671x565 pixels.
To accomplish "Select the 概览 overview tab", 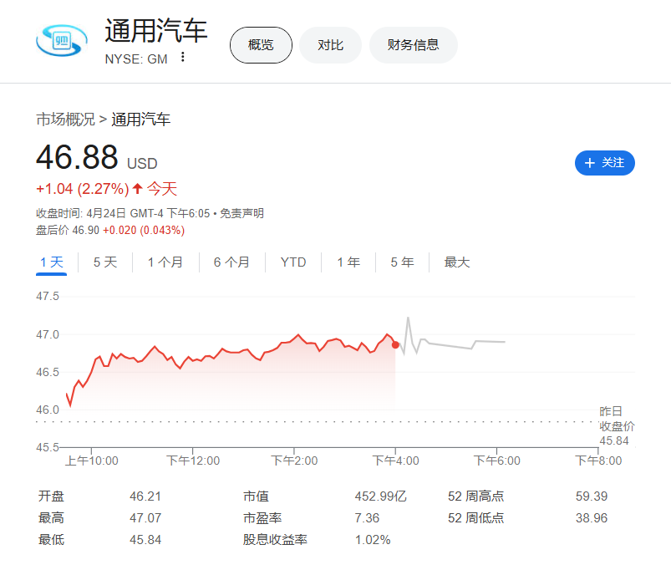I will pos(261,45).
